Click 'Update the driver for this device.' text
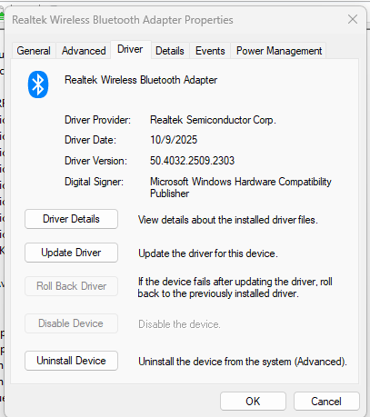 pyautogui.click(x=208, y=253)
